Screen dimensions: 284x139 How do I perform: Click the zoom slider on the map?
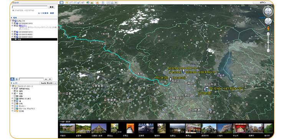(x=268, y=42)
